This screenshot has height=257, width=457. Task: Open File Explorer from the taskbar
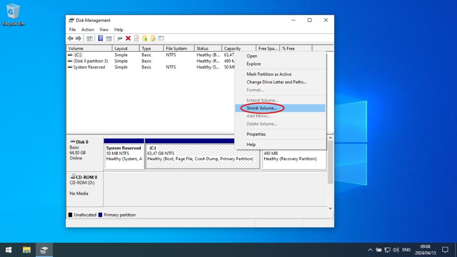click(x=28, y=250)
